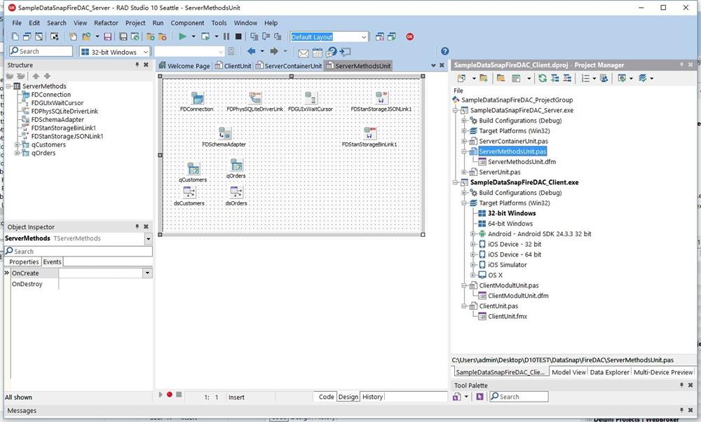
Task: Open the Default Layout dropdown
Action: [364, 37]
